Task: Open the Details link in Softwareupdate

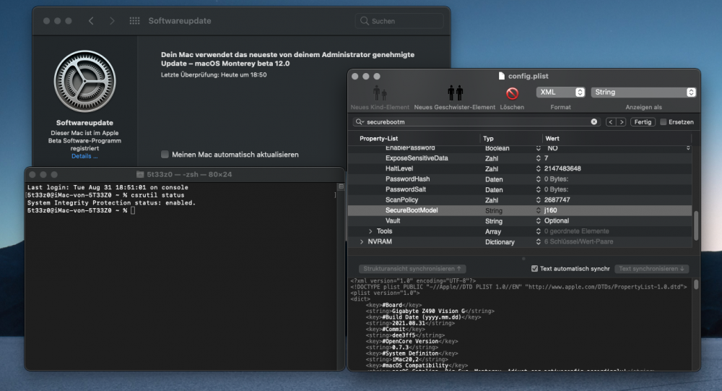Action: pos(84,156)
